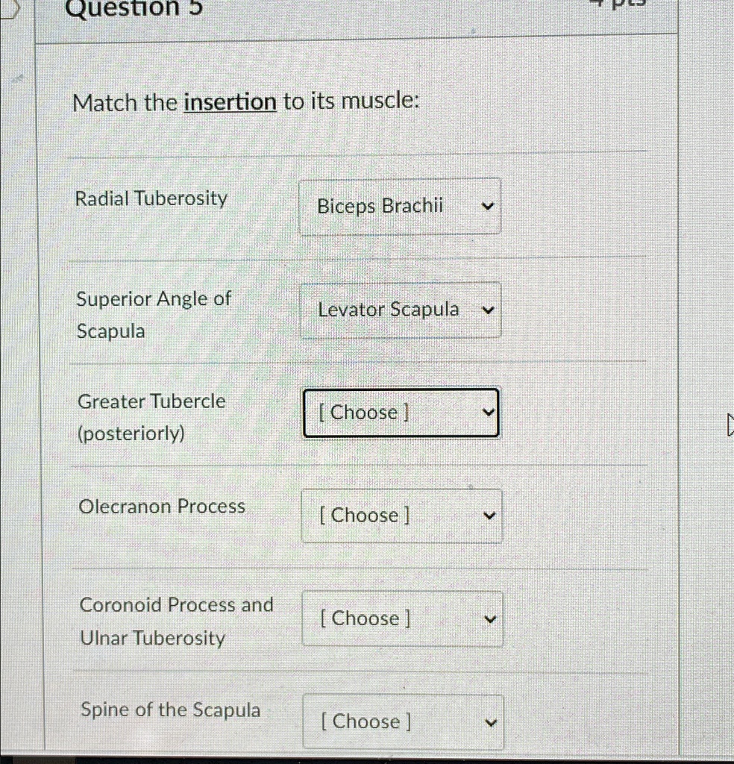Screen dimensions: 734x764
Task: Open the Olecranon Process muscle dropdown
Action: pyautogui.click(x=401, y=516)
